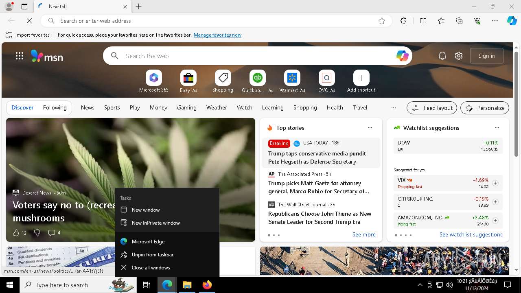The image size is (521, 293).
Task: Open the Collections icon
Action: coord(460,21)
